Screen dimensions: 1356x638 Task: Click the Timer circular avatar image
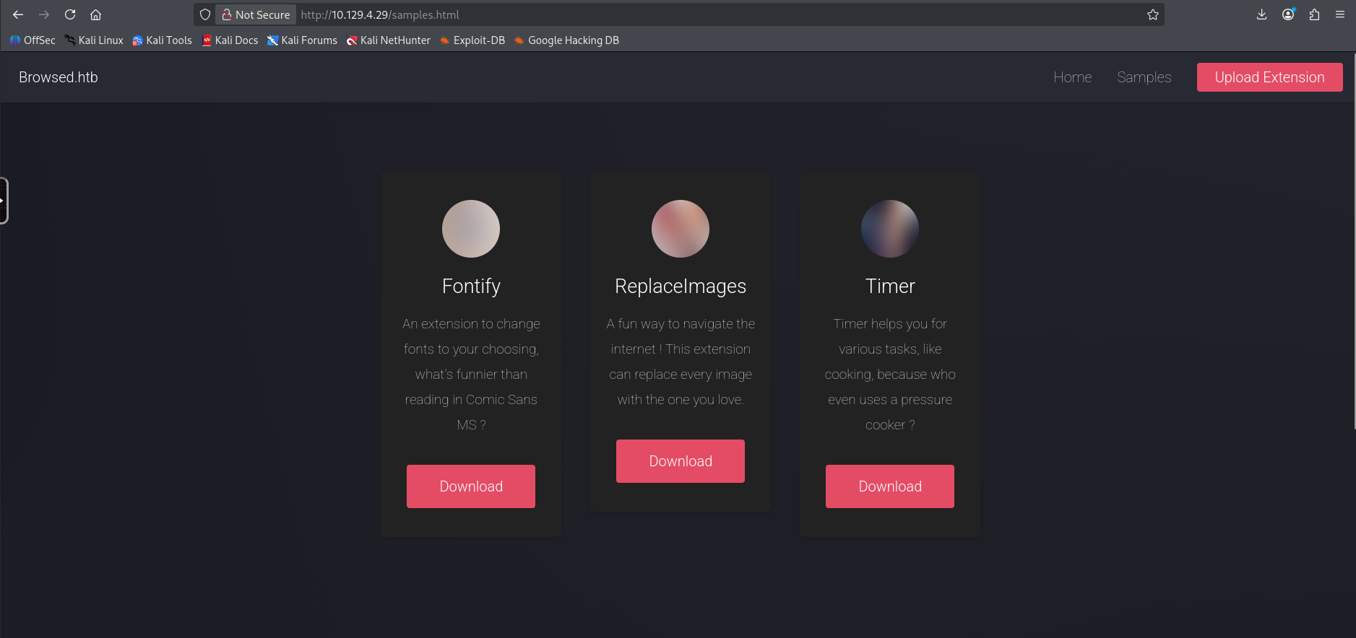click(890, 229)
